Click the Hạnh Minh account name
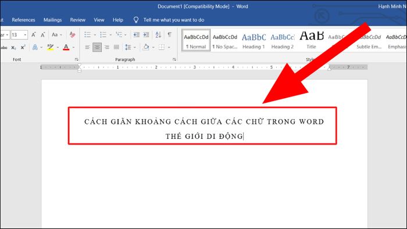Viewport: 407px width, 229px height. 392,6
